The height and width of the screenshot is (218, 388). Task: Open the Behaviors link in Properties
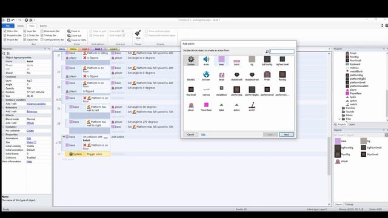[32, 111]
